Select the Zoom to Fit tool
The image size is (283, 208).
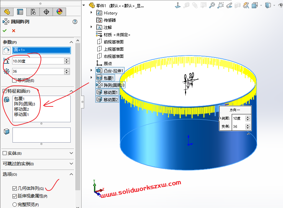212,5
